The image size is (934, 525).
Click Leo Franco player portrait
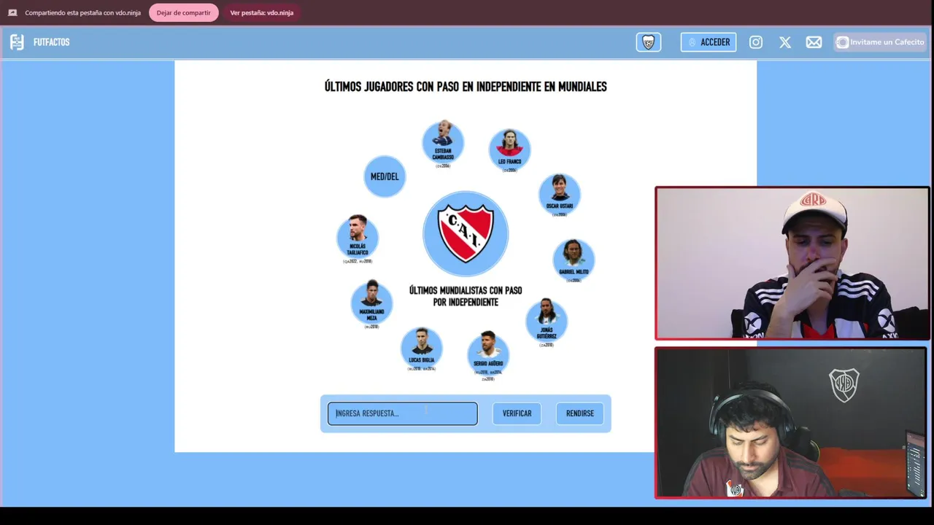509,149
